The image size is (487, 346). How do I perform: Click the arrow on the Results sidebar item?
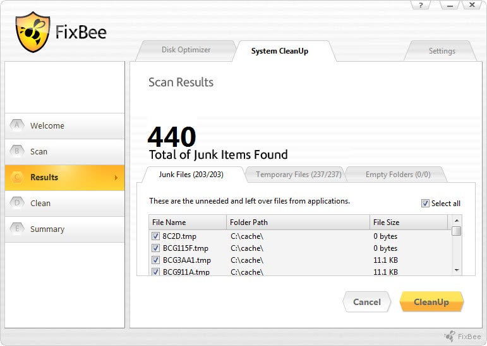point(116,178)
